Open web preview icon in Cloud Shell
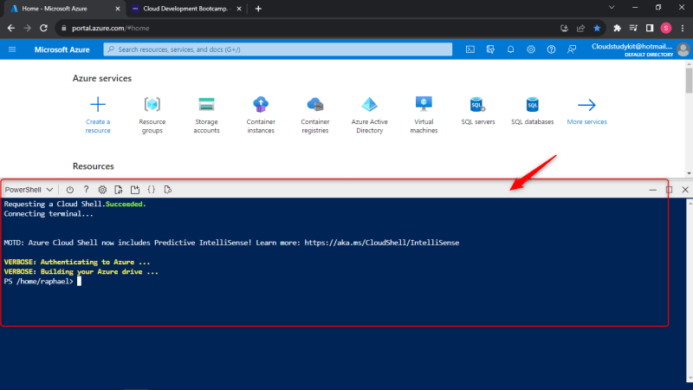 tap(167, 190)
